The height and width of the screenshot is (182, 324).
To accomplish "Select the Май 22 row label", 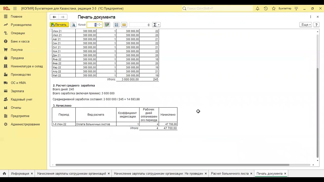I will coord(64,75).
